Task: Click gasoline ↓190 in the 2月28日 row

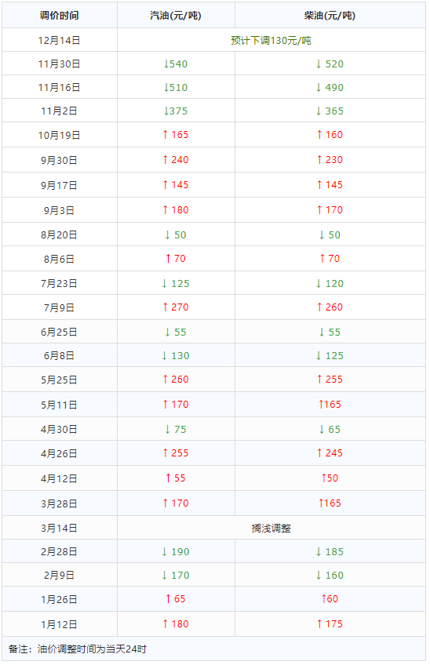Action: pos(176,552)
